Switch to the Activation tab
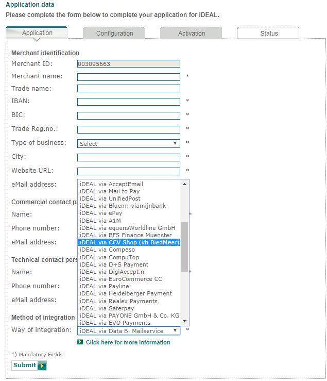The height and width of the screenshot is (381, 327). [192, 34]
